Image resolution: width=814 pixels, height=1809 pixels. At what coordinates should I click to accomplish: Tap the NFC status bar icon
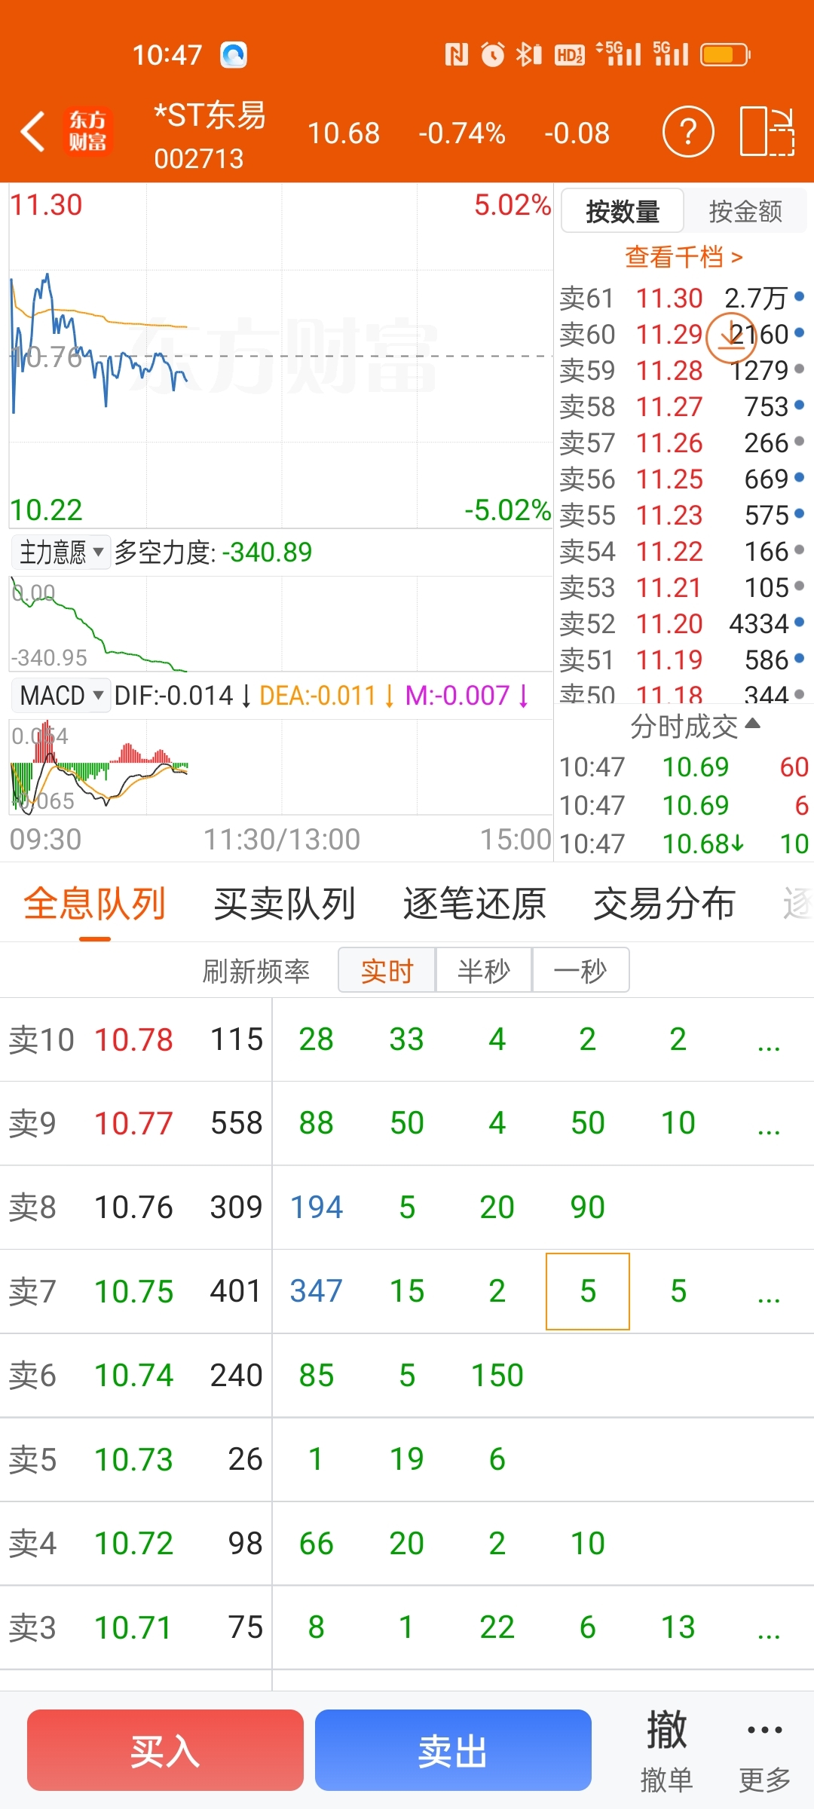tap(456, 54)
